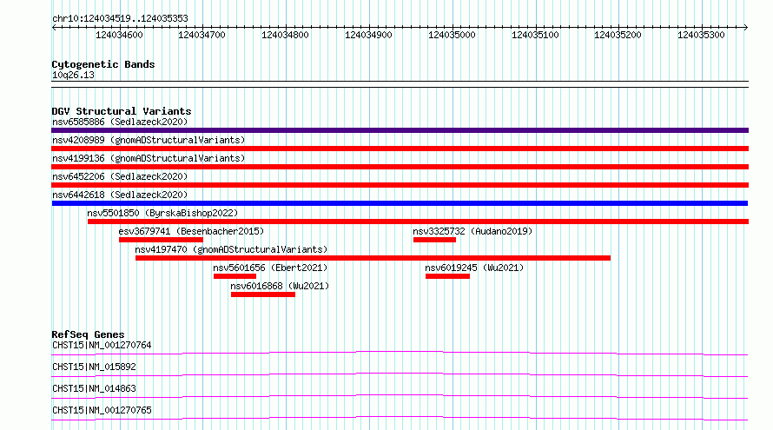The image size is (773, 430).
Task: Click ruler position 124034900
Action: point(368,35)
